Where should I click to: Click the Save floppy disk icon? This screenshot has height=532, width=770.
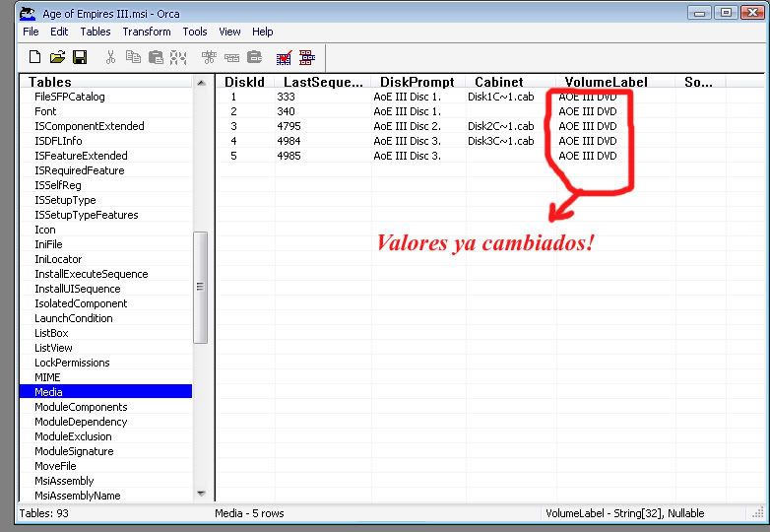point(80,57)
